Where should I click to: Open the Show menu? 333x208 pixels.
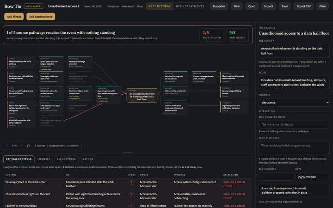(x=140, y=6)
